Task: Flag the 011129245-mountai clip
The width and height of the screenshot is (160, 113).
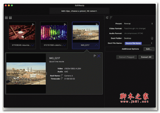Action: (x=33, y=25)
